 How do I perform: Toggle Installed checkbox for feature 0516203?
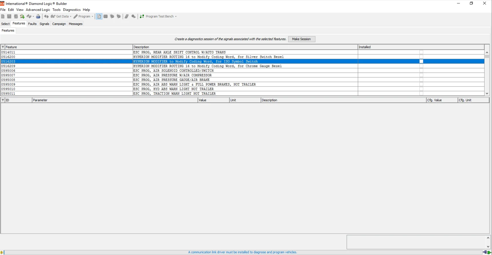point(421,62)
